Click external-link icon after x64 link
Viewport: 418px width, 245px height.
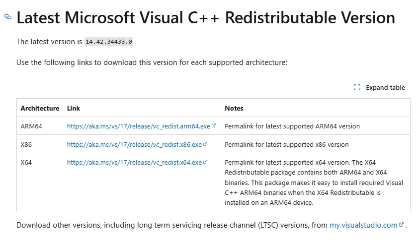click(205, 162)
